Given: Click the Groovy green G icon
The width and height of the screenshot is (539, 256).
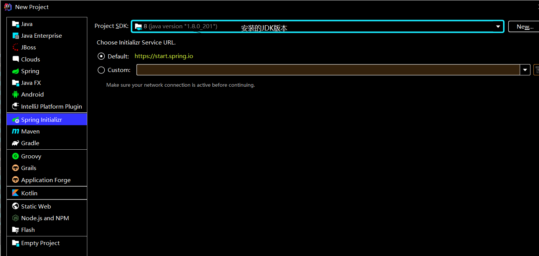Looking at the screenshot, I should coord(15,156).
